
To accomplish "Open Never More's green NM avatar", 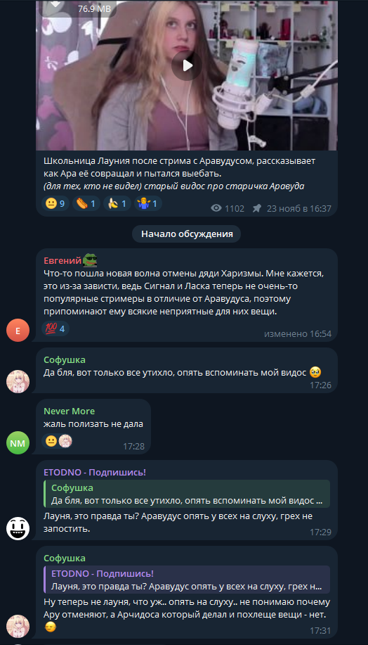I will tap(18, 442).
